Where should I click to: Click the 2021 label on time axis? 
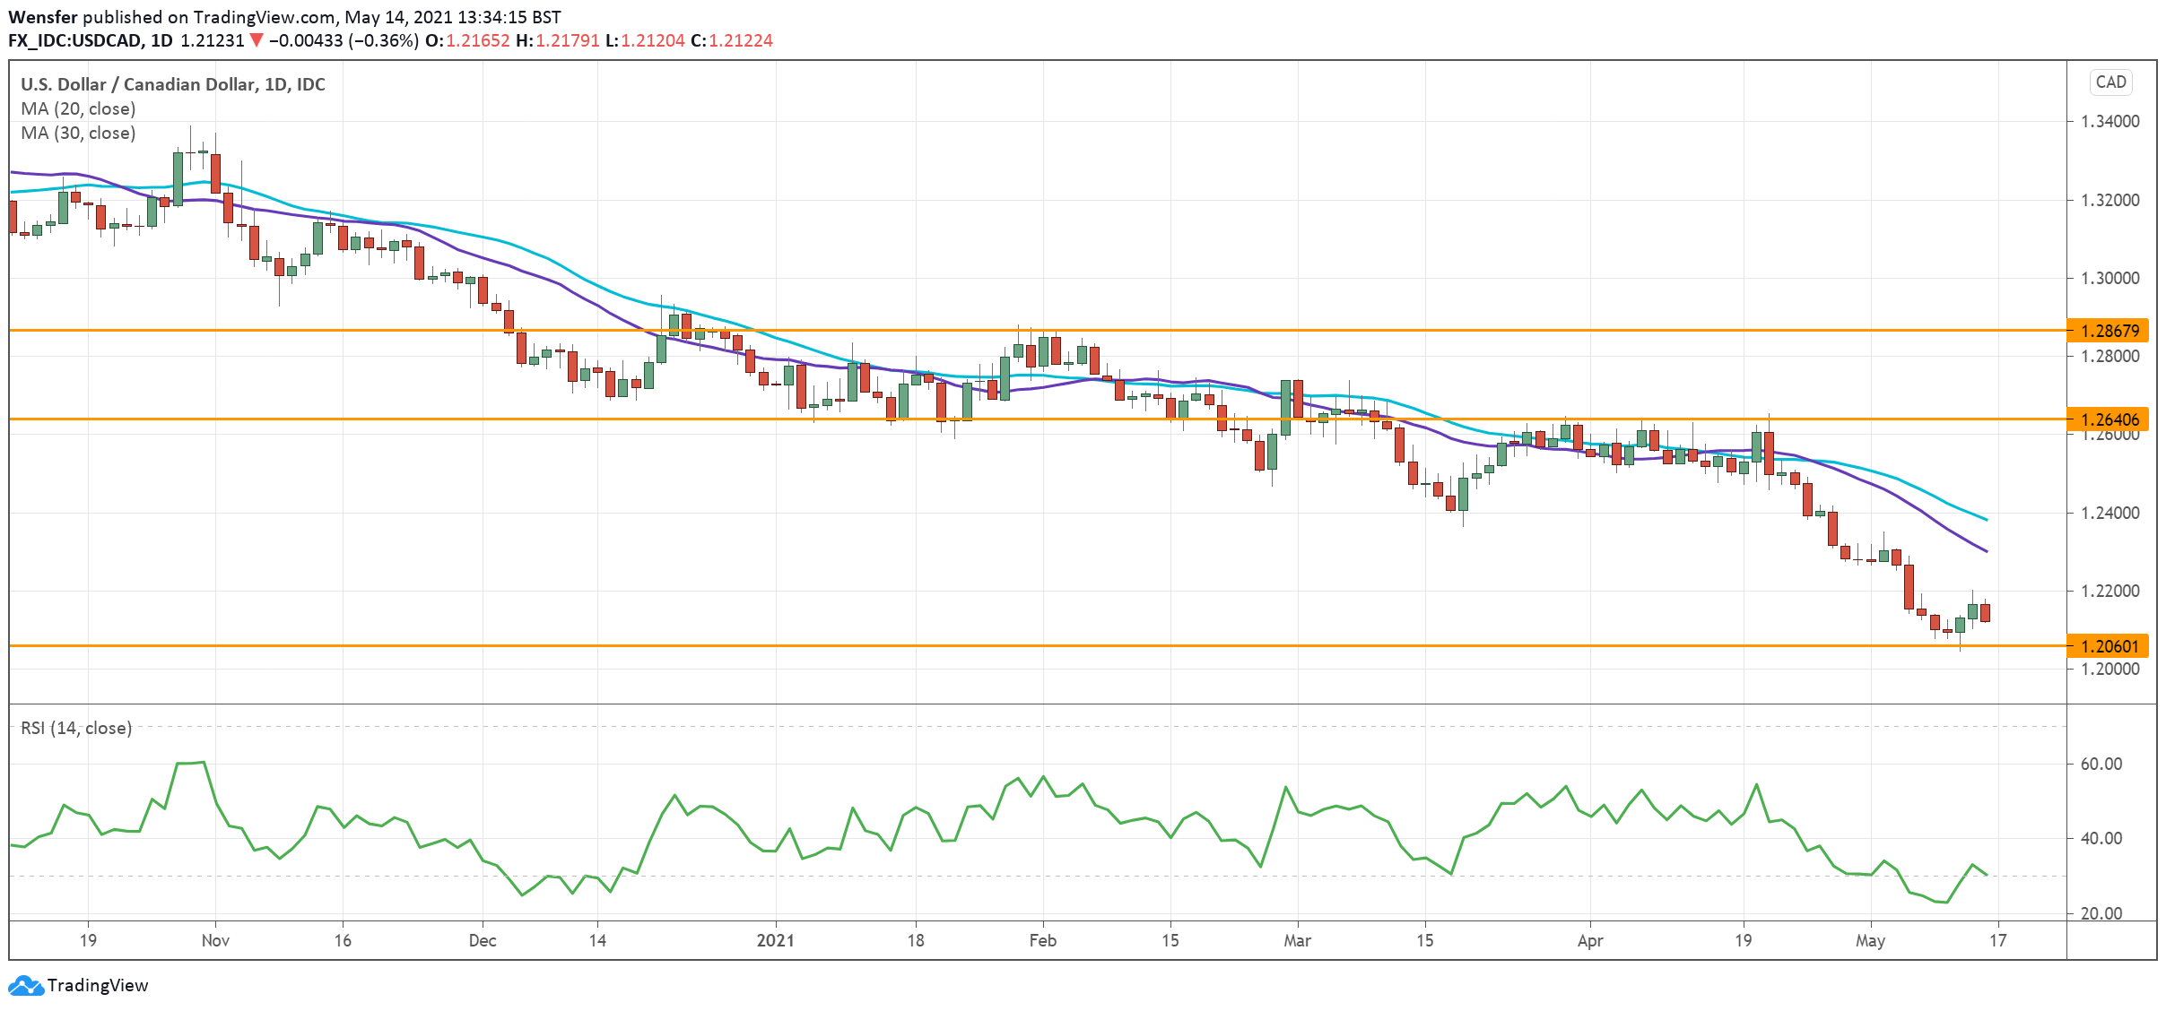point(775,940)
